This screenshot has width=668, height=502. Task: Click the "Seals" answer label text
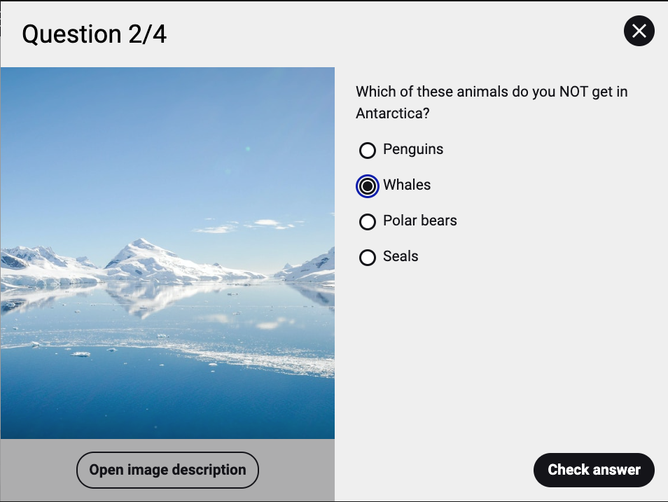(x=401, y=257)
